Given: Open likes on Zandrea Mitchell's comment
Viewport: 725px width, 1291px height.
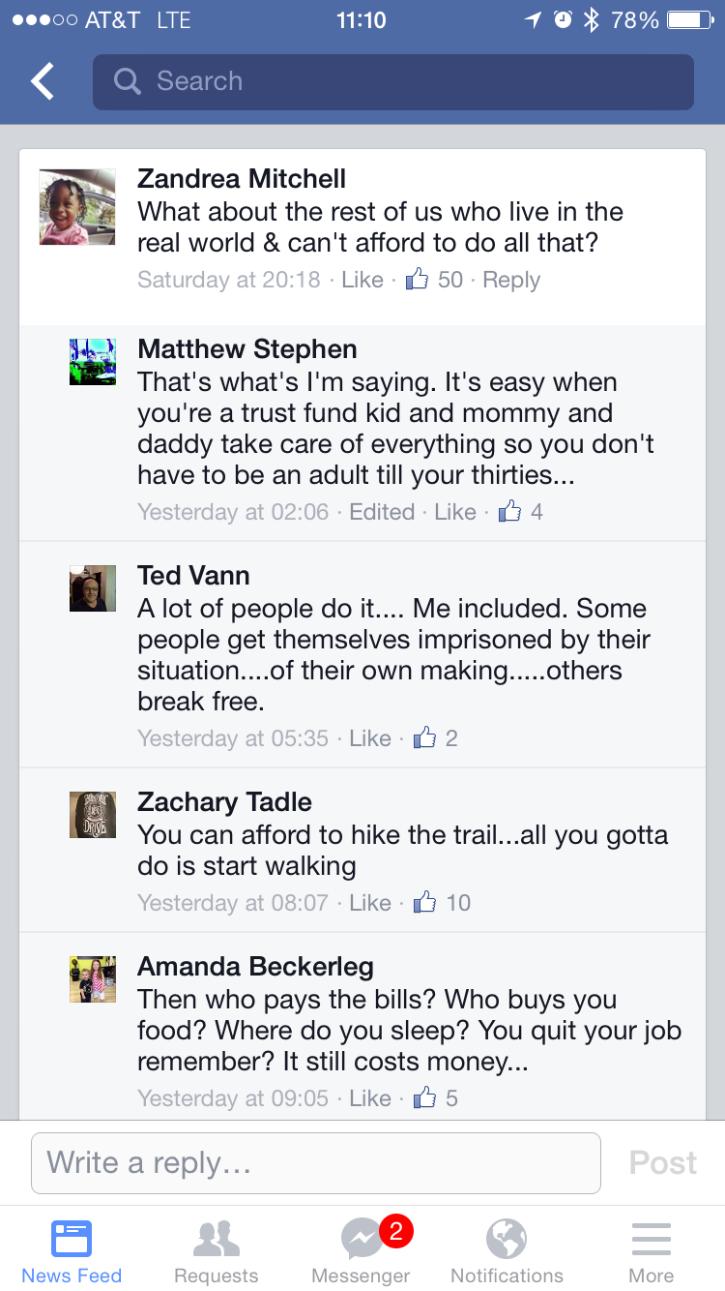Looking at the screenshot, I should pos(435,280).
